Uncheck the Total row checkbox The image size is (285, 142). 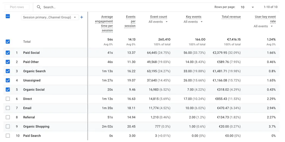[8, 42]
